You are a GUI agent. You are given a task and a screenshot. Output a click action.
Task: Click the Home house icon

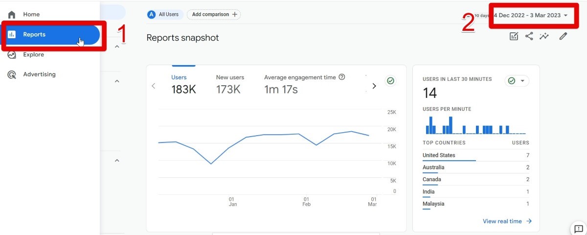point(12,14)
